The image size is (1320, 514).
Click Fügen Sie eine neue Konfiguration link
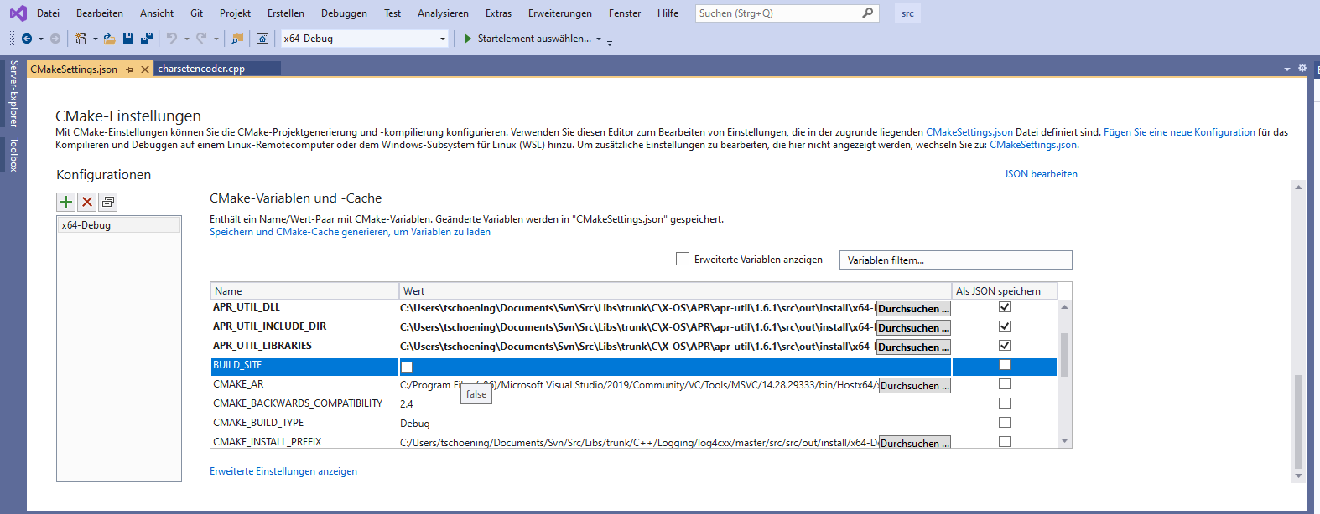tap(1179, 132)
